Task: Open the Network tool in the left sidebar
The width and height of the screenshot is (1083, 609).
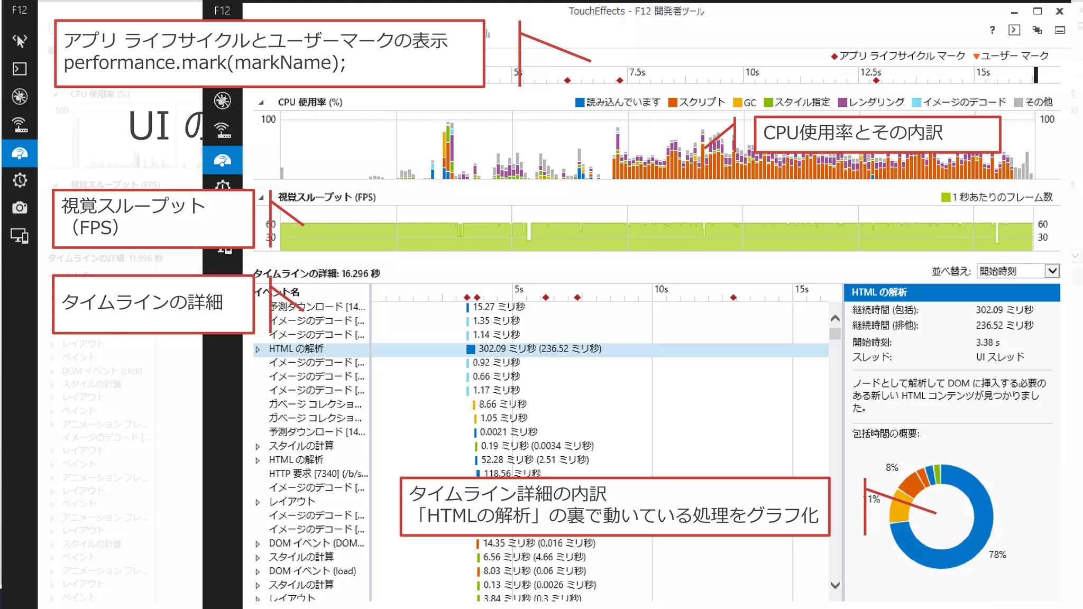Action: point(20,125)
